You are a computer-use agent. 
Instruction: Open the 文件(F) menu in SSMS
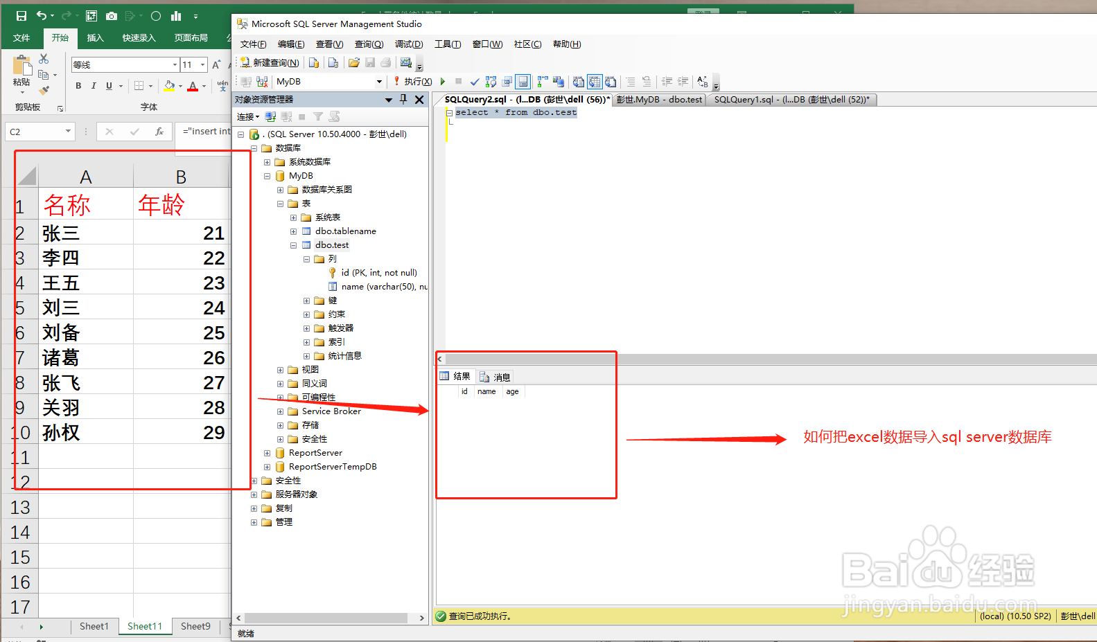tap(254, 44)
